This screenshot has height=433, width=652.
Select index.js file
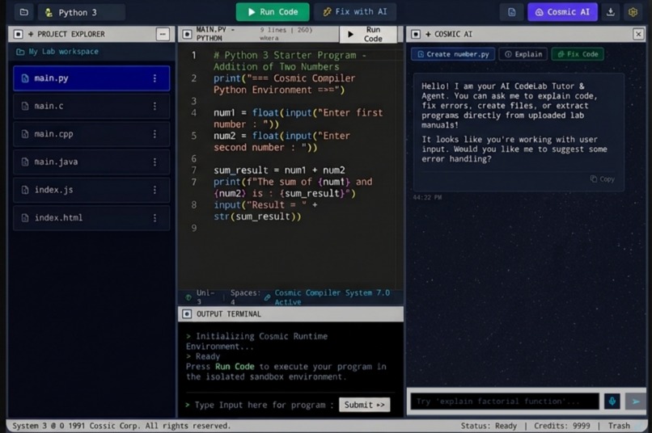91,190
